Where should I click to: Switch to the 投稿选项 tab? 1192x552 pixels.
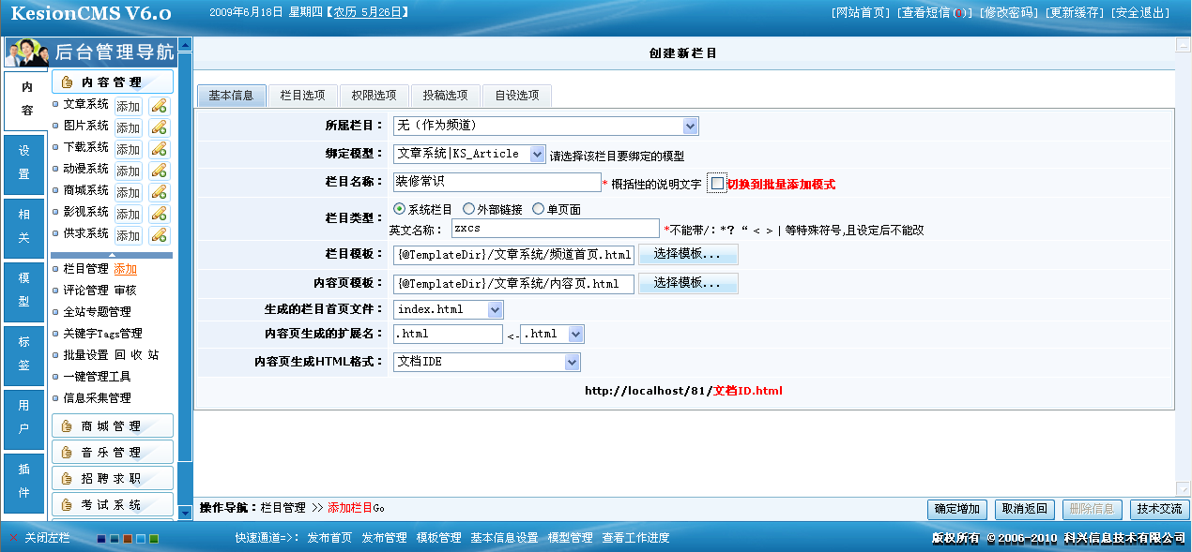(445, 96)
